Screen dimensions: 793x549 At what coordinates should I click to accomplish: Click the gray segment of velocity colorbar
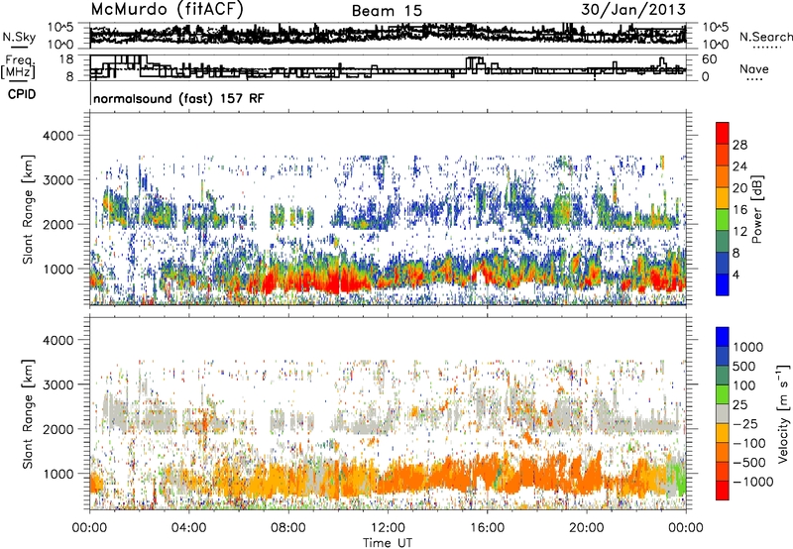point(723,414)
